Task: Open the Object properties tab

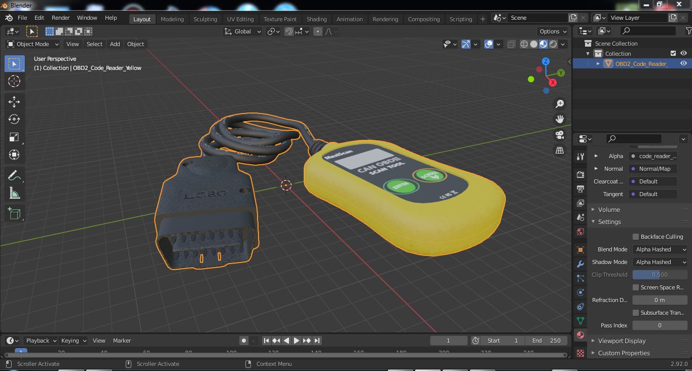Action: coord(580,250)
